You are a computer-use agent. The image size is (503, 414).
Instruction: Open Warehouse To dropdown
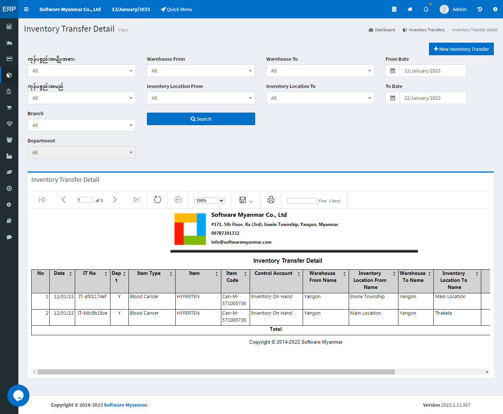click(320, 71)
